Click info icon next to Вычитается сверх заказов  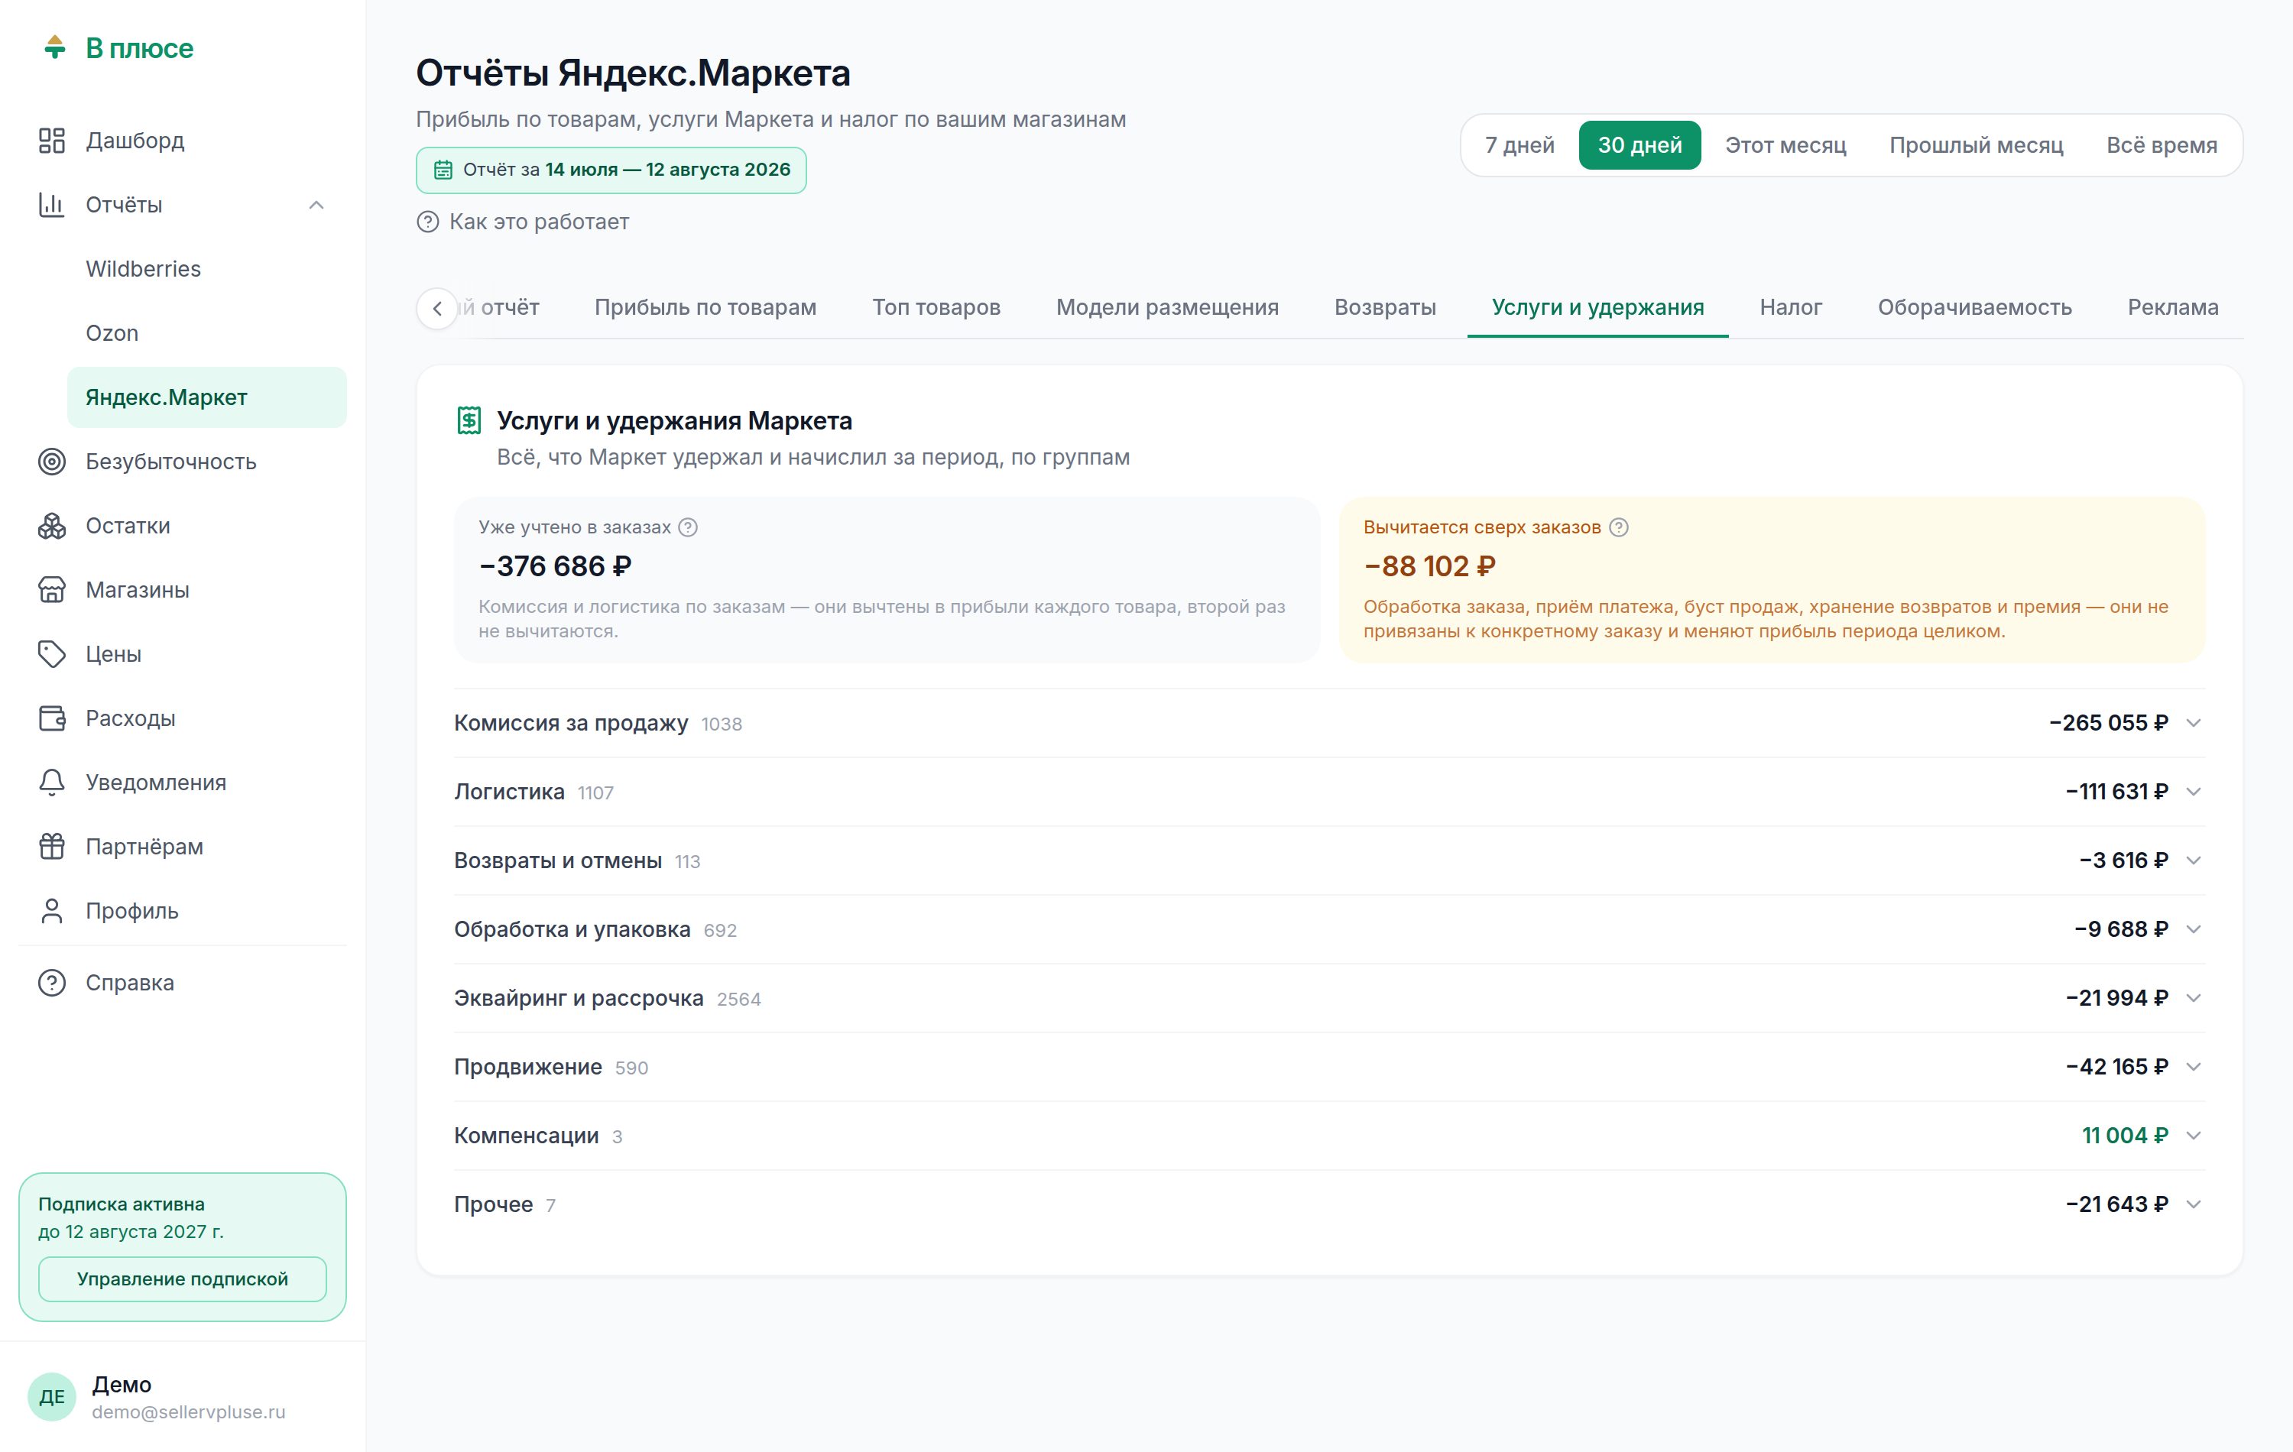coord(1618,527)
